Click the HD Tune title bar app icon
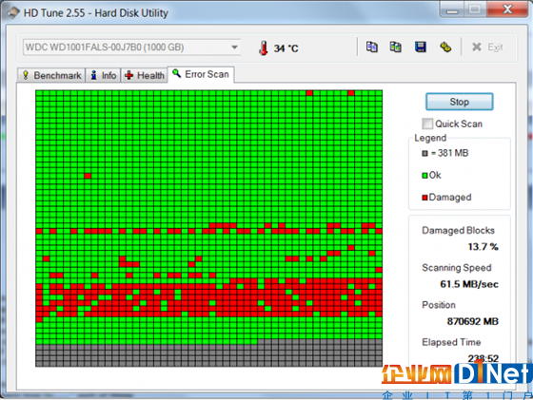 pyautogui.click(x=13, y=13)
